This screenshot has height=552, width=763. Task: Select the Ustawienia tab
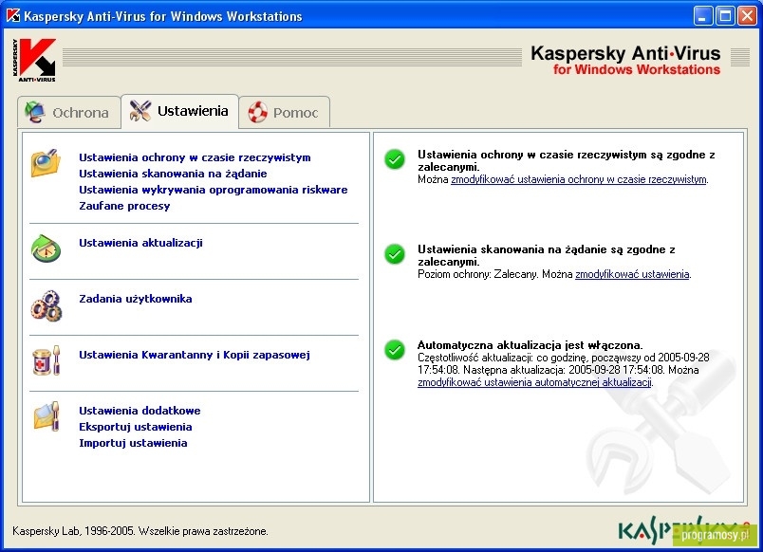tap(179, 111)
